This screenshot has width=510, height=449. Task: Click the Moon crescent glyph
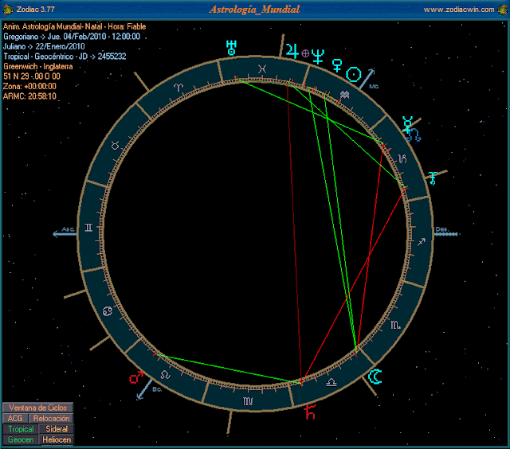tap(375, 377)
